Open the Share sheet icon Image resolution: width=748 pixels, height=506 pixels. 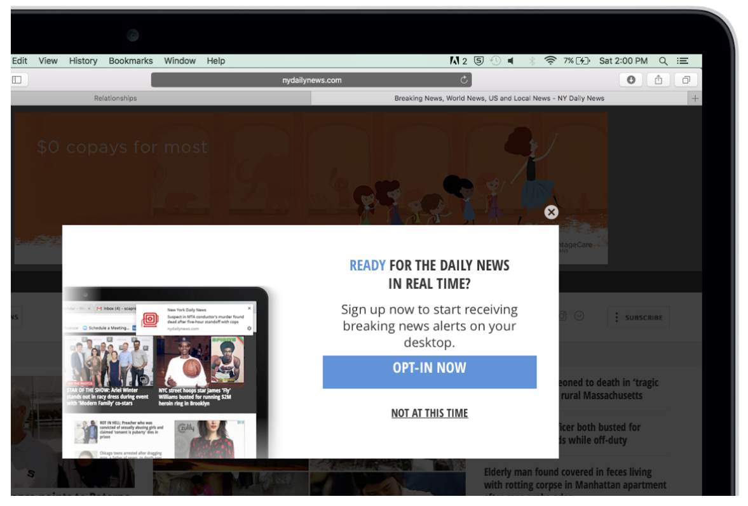click(x=658, y=80)
